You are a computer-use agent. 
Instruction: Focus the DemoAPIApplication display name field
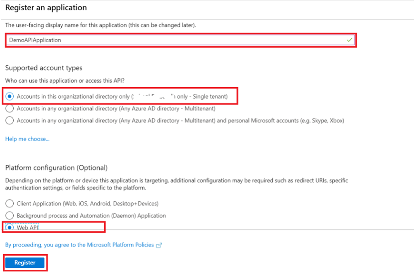[x=180, y=40]
